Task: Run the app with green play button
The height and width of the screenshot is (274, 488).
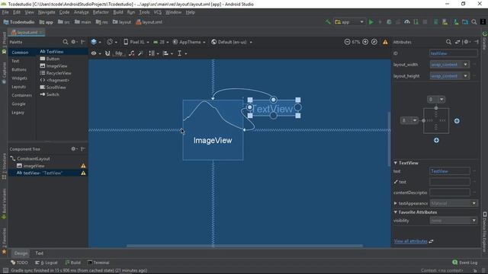Action: tap(371, 22)
